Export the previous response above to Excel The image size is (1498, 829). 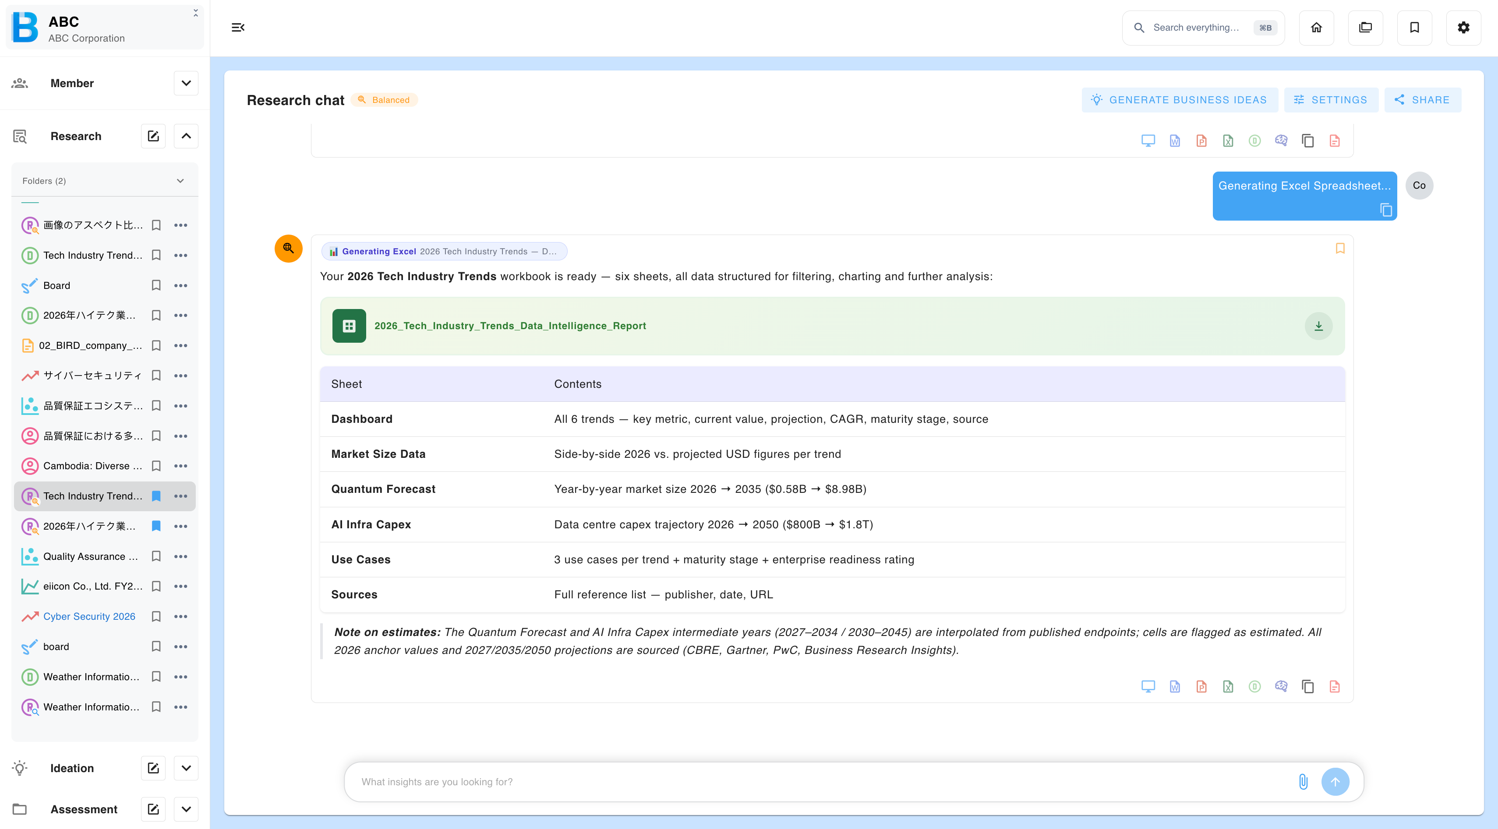coord(1228,141)
